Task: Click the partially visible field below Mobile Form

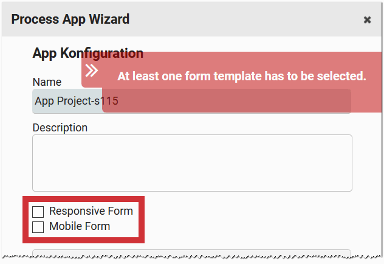Action: [x=192, y=254]
